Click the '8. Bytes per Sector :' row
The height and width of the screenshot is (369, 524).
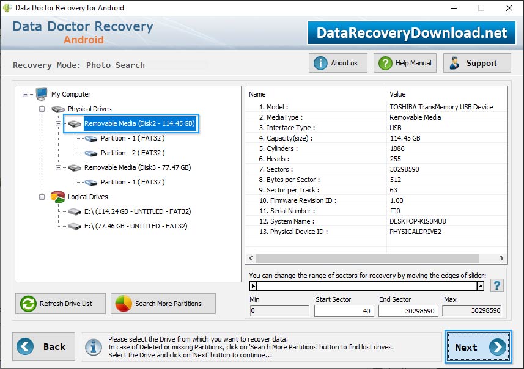[376, 180]
